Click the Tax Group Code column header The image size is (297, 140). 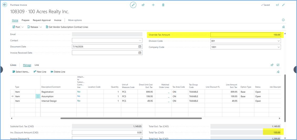[193, 86]
